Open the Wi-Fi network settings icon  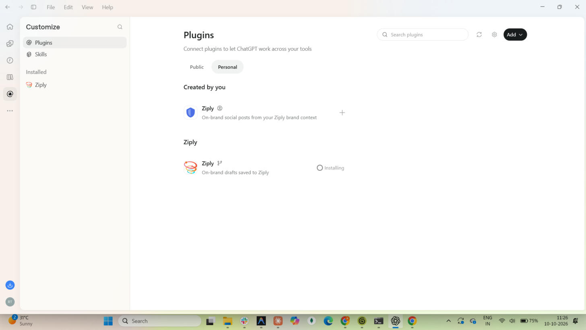[x=502, y=321]
